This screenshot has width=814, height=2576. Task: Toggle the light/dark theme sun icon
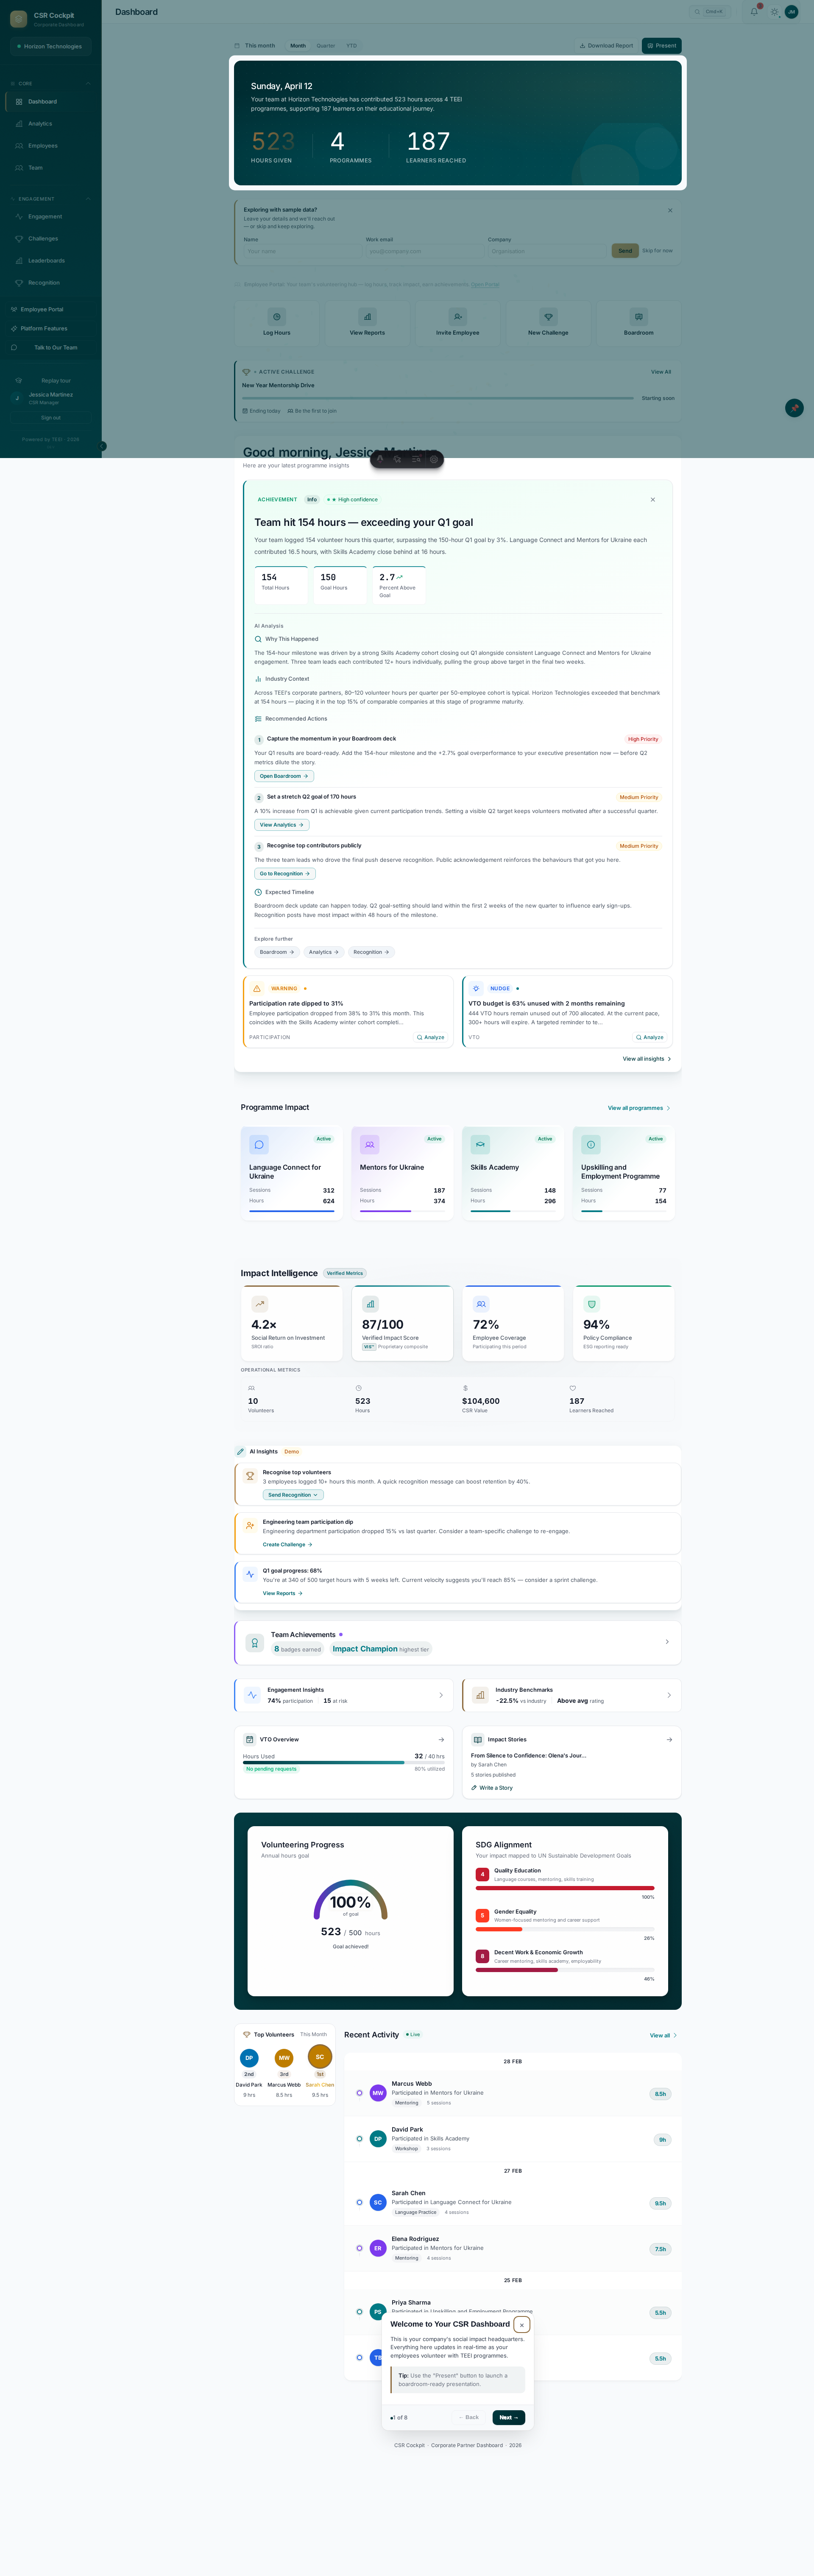[x=774, y=12]
